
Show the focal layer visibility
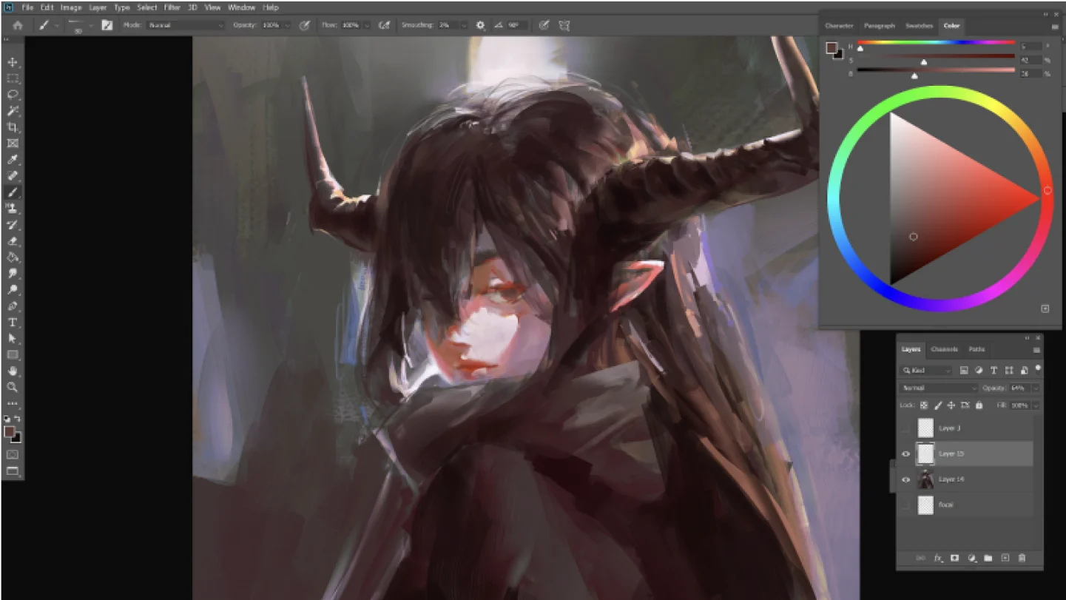[x=905, y=505]
